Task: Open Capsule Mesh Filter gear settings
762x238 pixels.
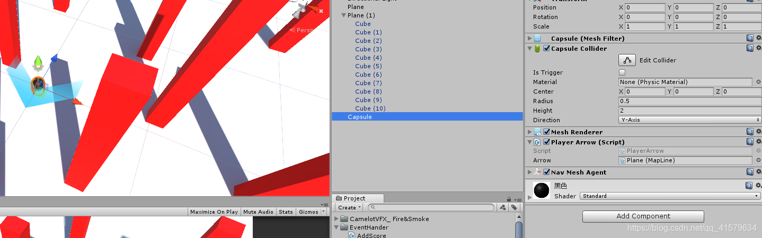Action: click(x=758, y=38)
